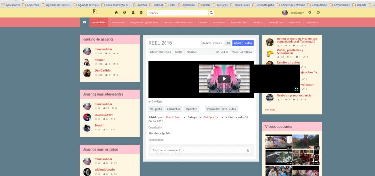Image resolution: width=375 pixels, height=176 pixels.
Task: Toggle fullscreen on the video player
Action: click(x=296, y=89)
